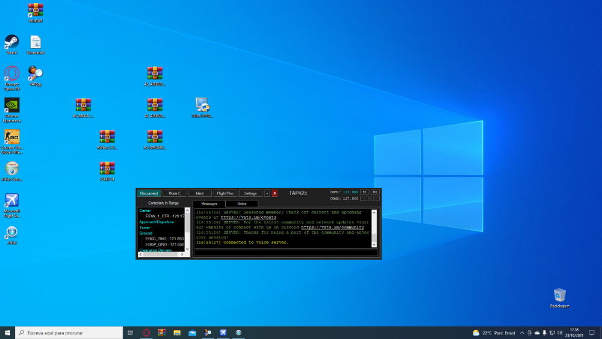Image resolution: width=602 pixels, height=339 pixels.
Task: Toggle COM1 RX receive button
Action: (375, 191)
